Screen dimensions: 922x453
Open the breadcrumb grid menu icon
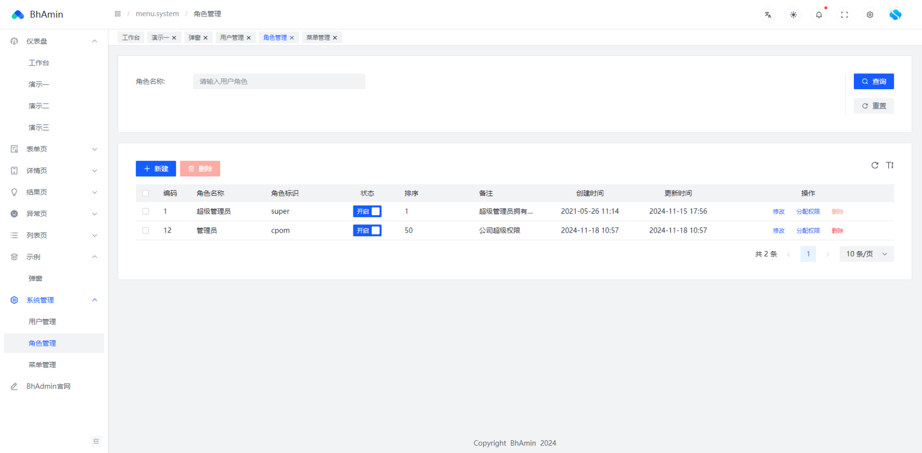point(118,14)
